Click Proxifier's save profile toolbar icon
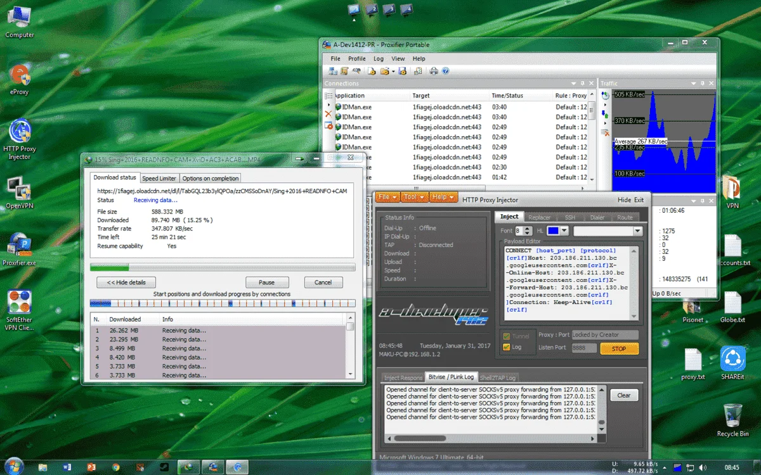Image resolution: width=761 pixels, height=475 pixels. tap(401, 72)
